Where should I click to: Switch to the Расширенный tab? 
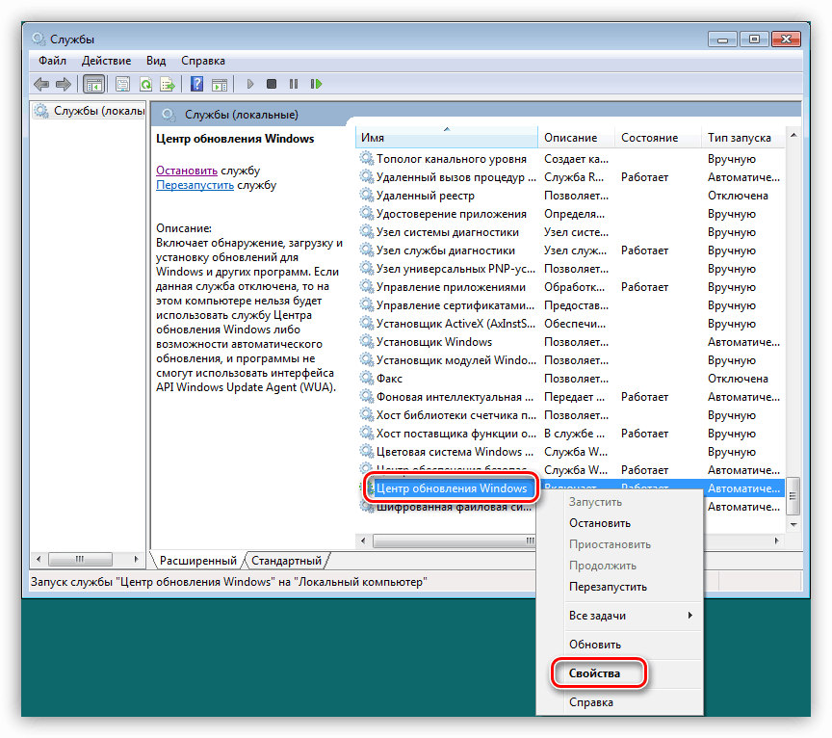pos(198,560)
